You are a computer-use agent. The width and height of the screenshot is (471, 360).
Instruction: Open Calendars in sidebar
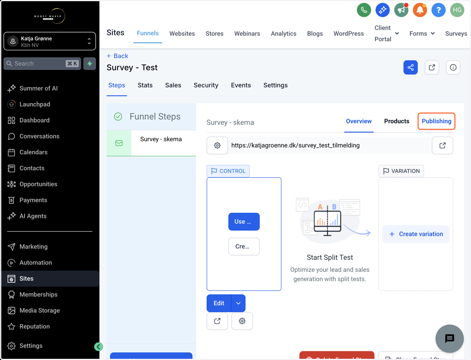(x=33, y=152)
